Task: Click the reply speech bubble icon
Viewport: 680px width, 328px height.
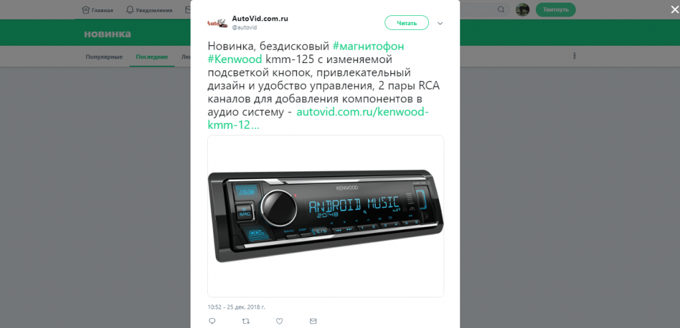Action: pyautogui.click(x=212, y=321)
